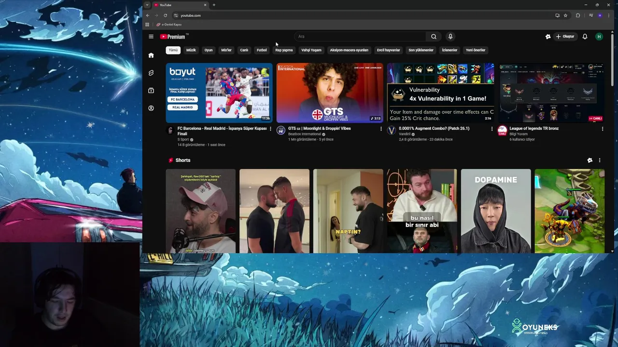
Task: Expand the tab search dropdown arrow
Action: (147, 5)
